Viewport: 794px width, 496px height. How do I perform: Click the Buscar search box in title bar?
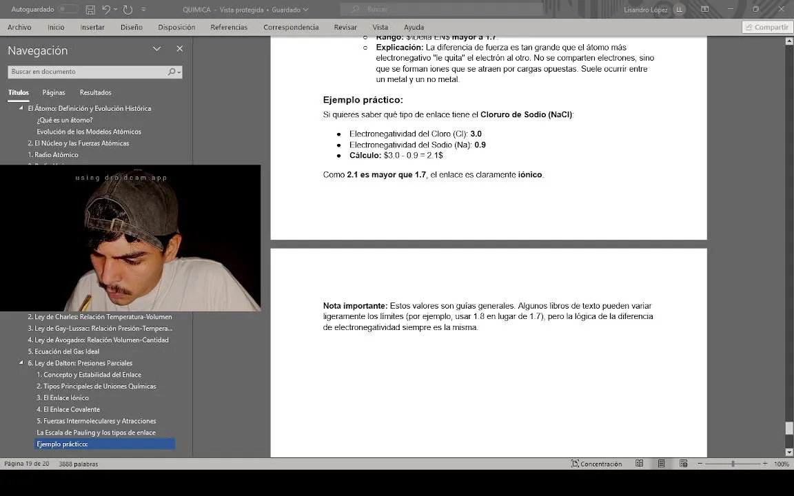click(442, 9)
